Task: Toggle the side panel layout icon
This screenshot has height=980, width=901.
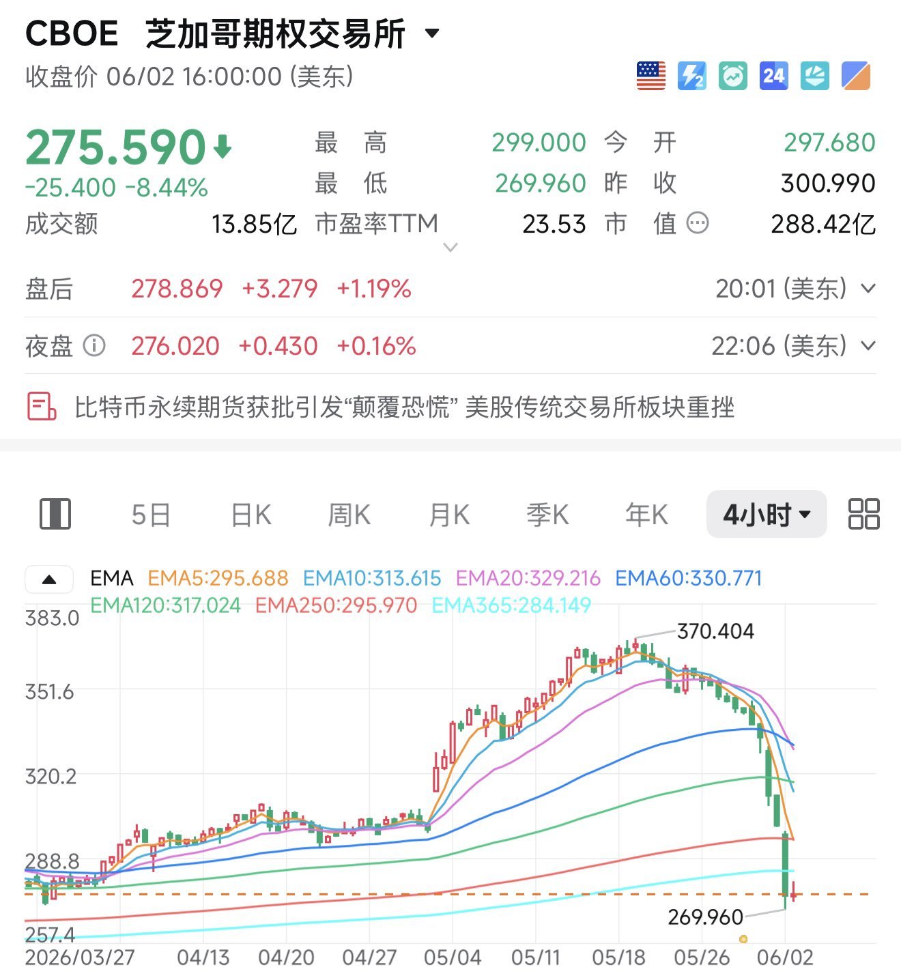Action: (55, 514)
